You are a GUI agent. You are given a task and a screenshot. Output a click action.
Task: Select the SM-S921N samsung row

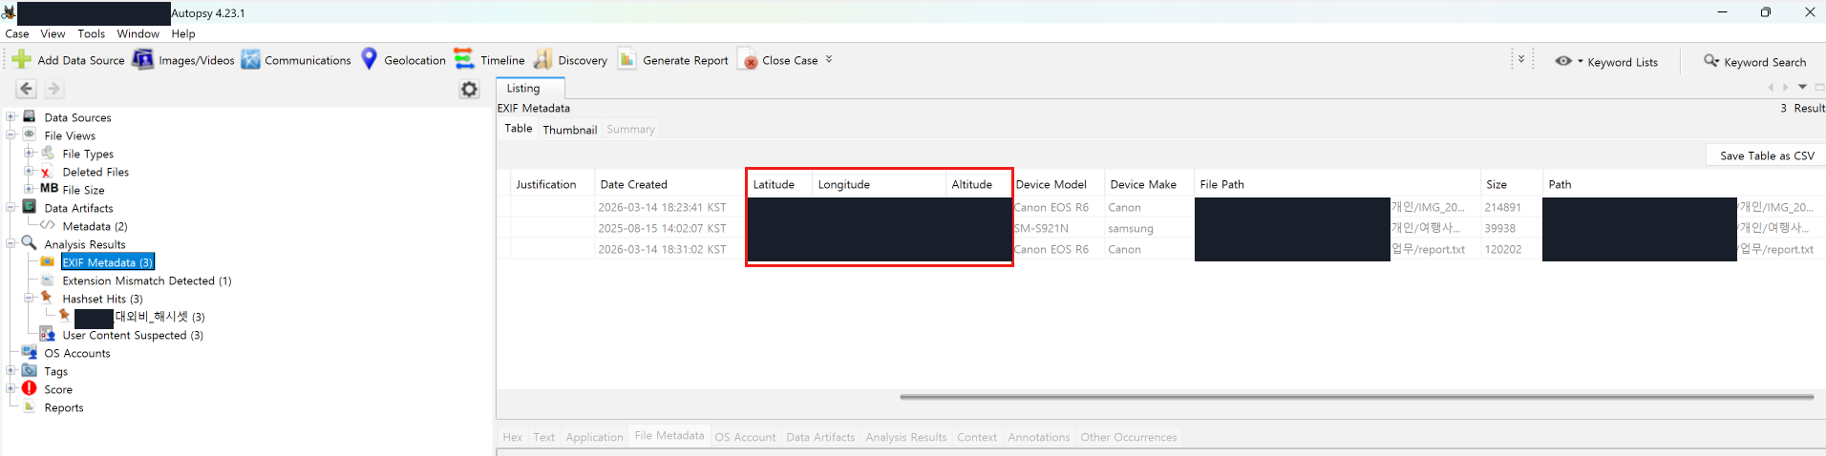point(1160,228)
